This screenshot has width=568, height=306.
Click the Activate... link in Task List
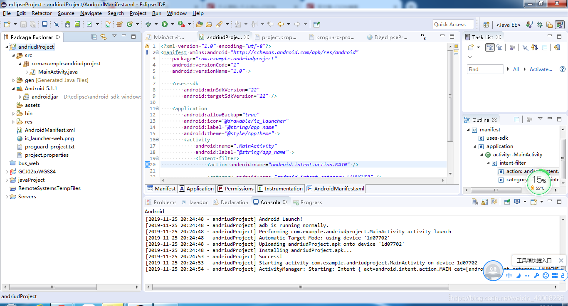coord(541,69)
